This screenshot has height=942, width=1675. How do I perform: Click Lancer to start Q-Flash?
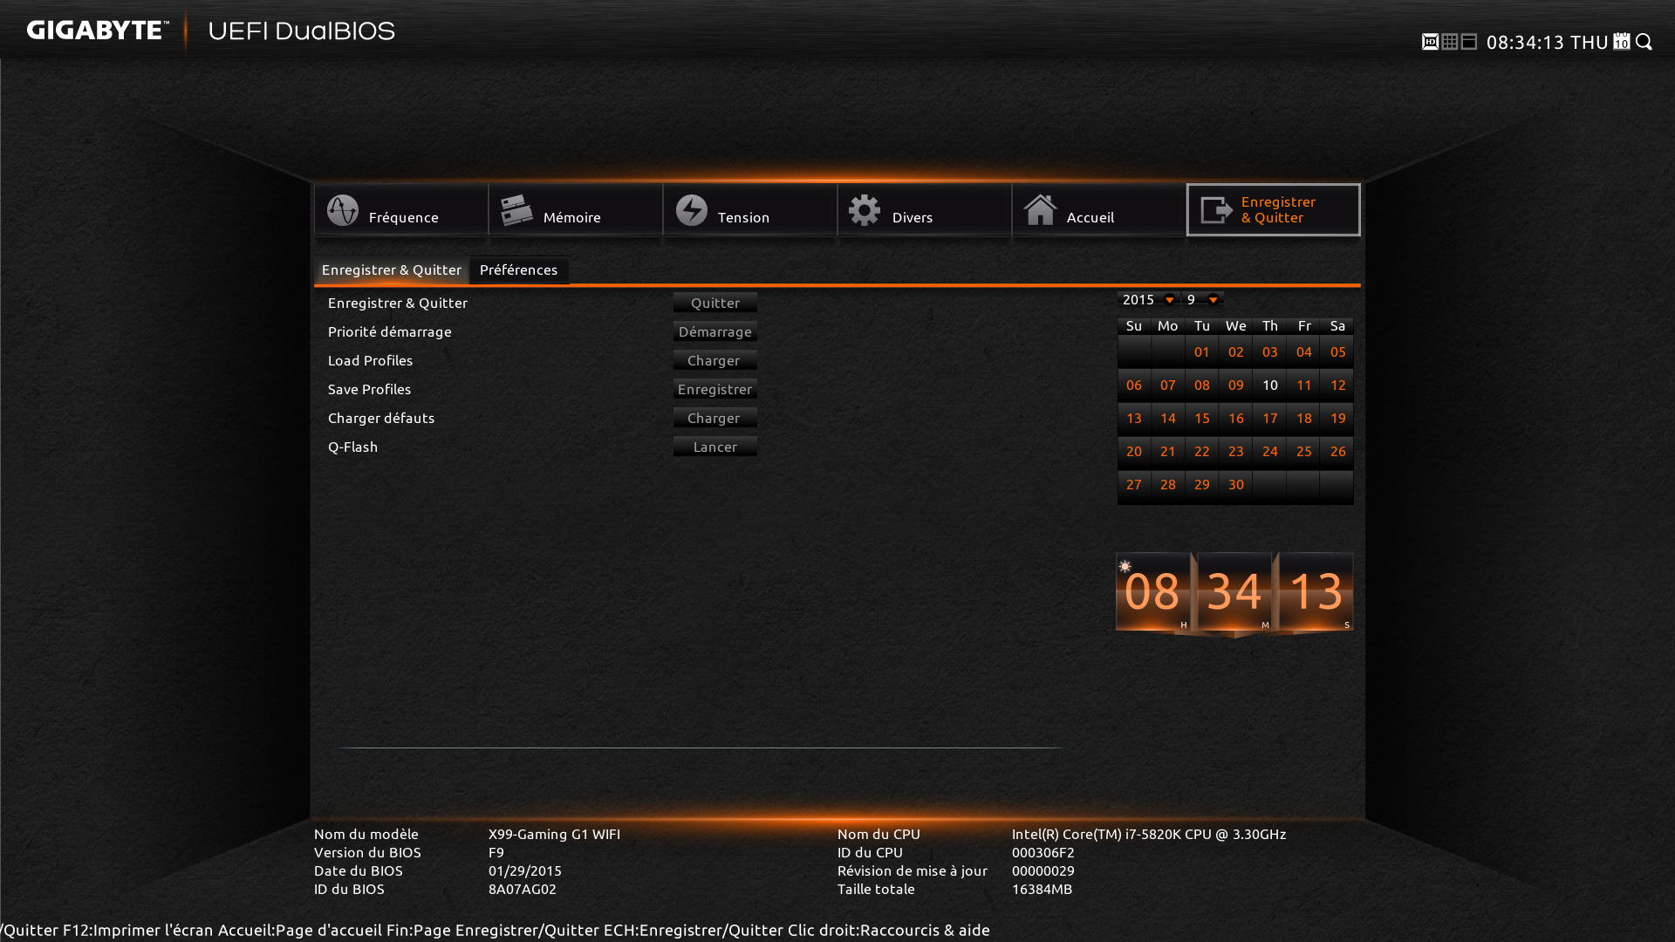715,447
